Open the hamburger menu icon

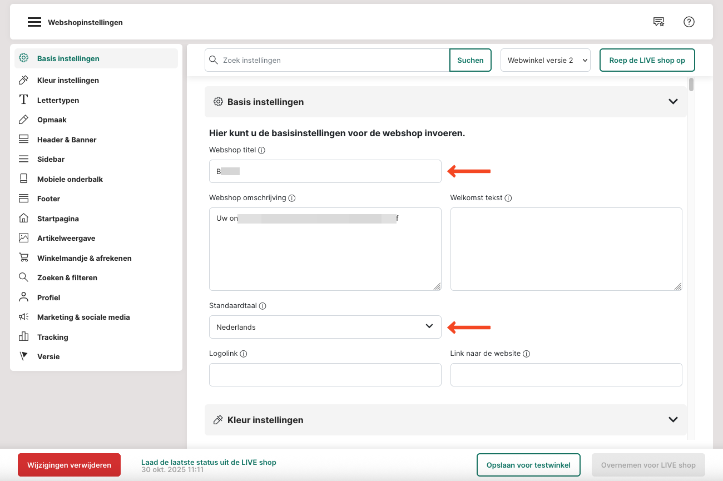pyautogui.click(x=34, y=22)
